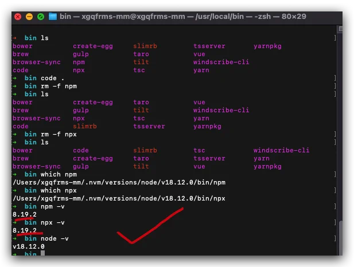Click 'gulp' in the last ls output
Image resolution: width=354 pixels, height=267 pixels.
pyautogui.click(x=81, y=166)
